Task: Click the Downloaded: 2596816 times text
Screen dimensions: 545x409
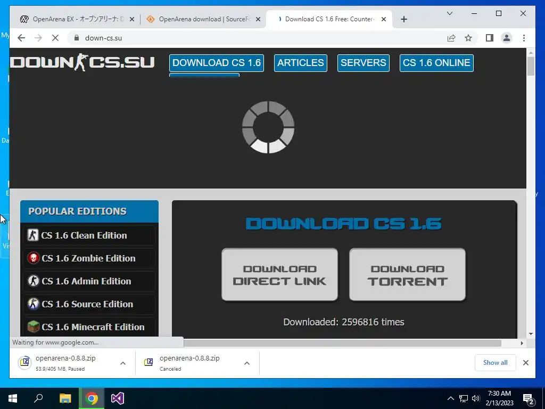Action: (x=344, y=322)
